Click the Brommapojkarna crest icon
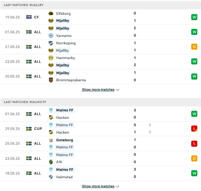The height and width of the screenshot is (191, 201). (51, 80)
